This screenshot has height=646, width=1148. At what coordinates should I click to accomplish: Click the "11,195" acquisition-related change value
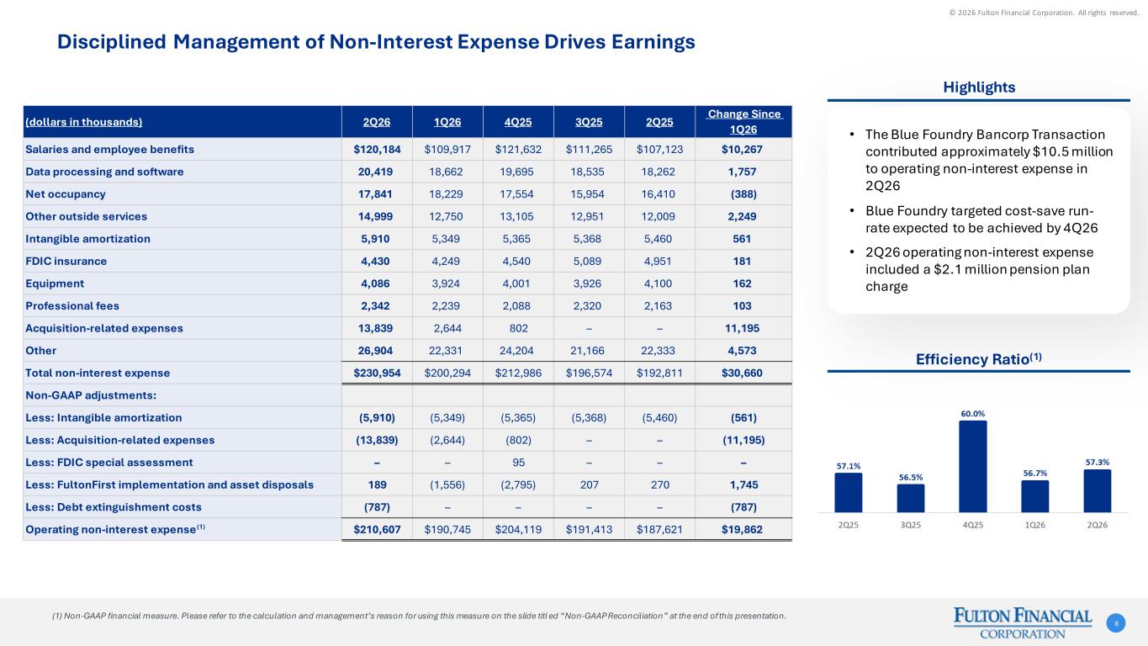743,328
